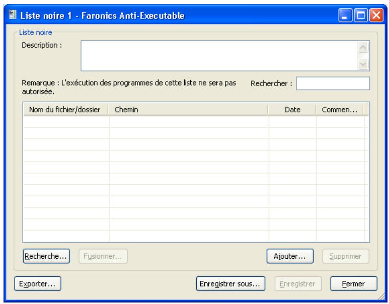Click the disabled Supprimer button
Viewport: 389px width, 304px height.
[x=346, y=256]
